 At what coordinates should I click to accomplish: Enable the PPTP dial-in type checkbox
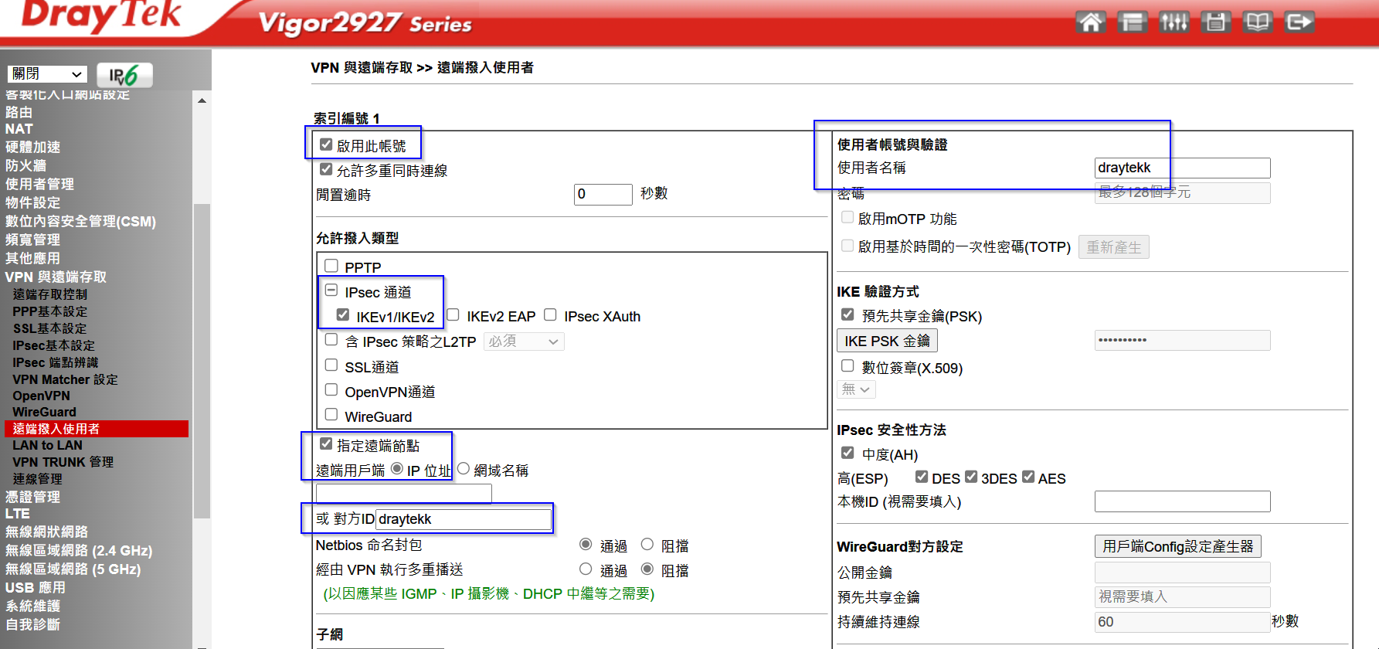coord(331,267)
